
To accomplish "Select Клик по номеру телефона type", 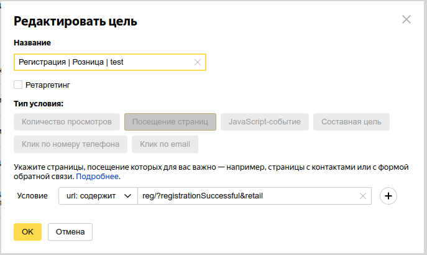I will (70, 144).
